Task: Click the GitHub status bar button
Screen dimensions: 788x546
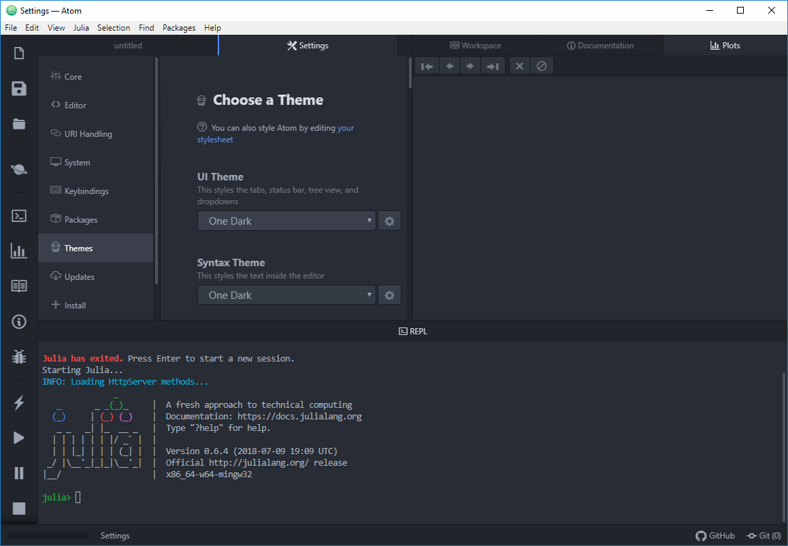Action: (715, 536)
